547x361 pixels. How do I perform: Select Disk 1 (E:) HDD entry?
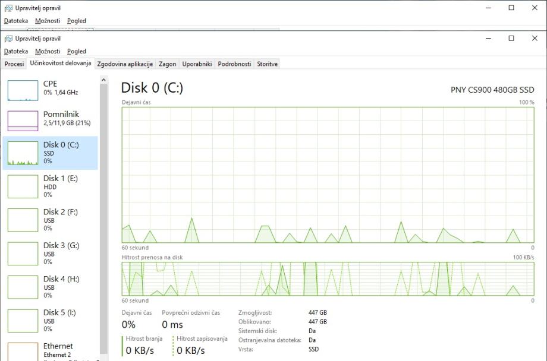click(51, 186)
